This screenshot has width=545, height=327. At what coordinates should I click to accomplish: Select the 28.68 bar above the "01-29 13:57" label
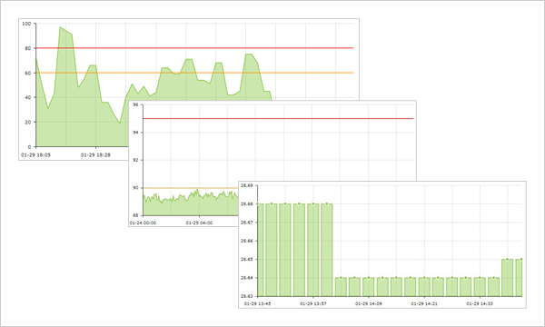point(313,250)
